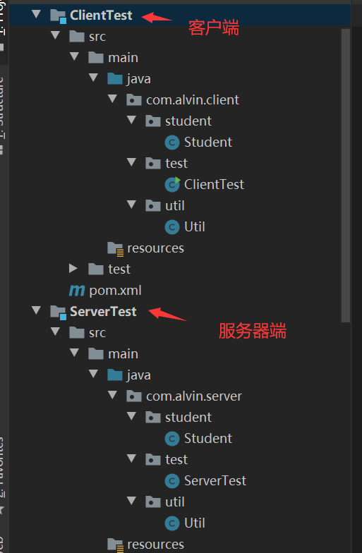
Task: Click project tree vertical scrollbar
Action: [346, 175]
